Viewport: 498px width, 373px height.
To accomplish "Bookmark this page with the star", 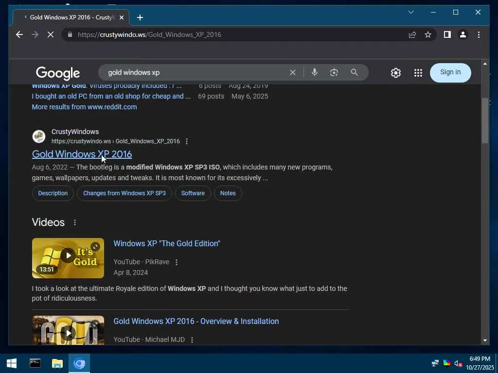I will [x=428, y=34].
